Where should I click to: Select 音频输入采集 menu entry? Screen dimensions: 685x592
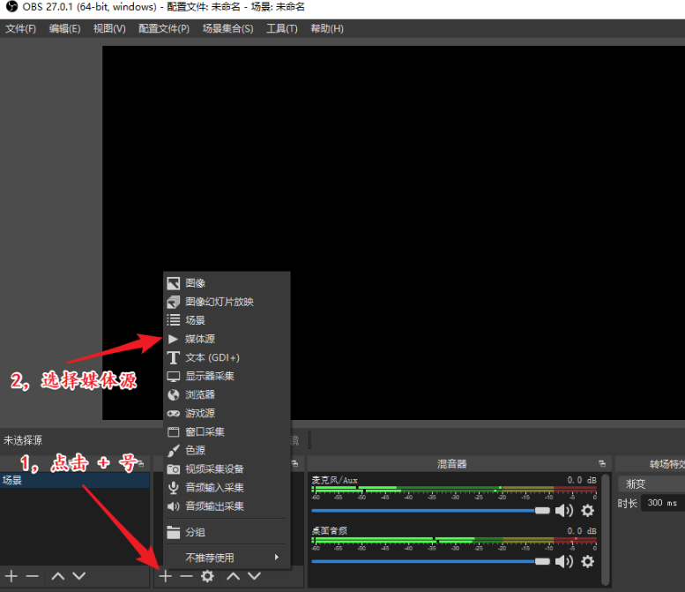(227, 488)
